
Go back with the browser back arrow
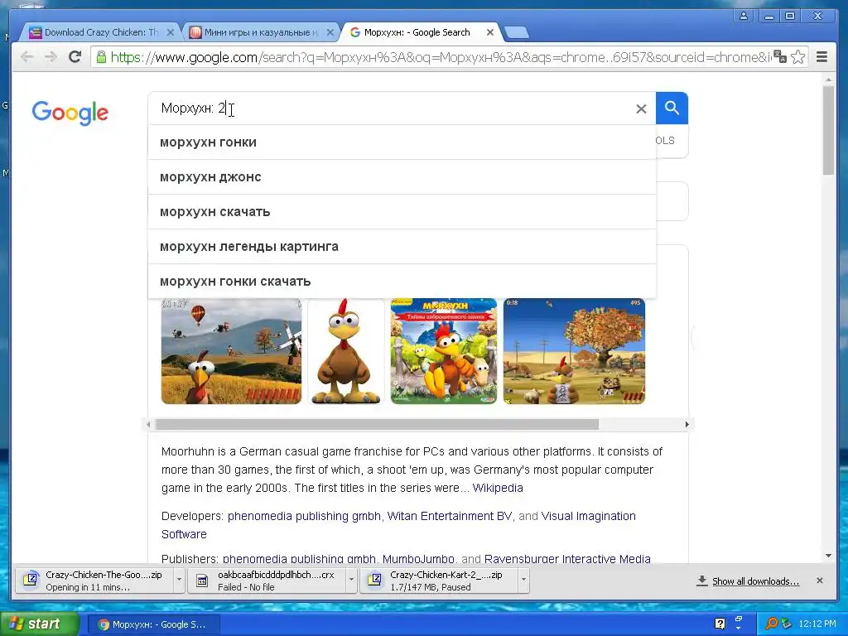click(26, 57)
